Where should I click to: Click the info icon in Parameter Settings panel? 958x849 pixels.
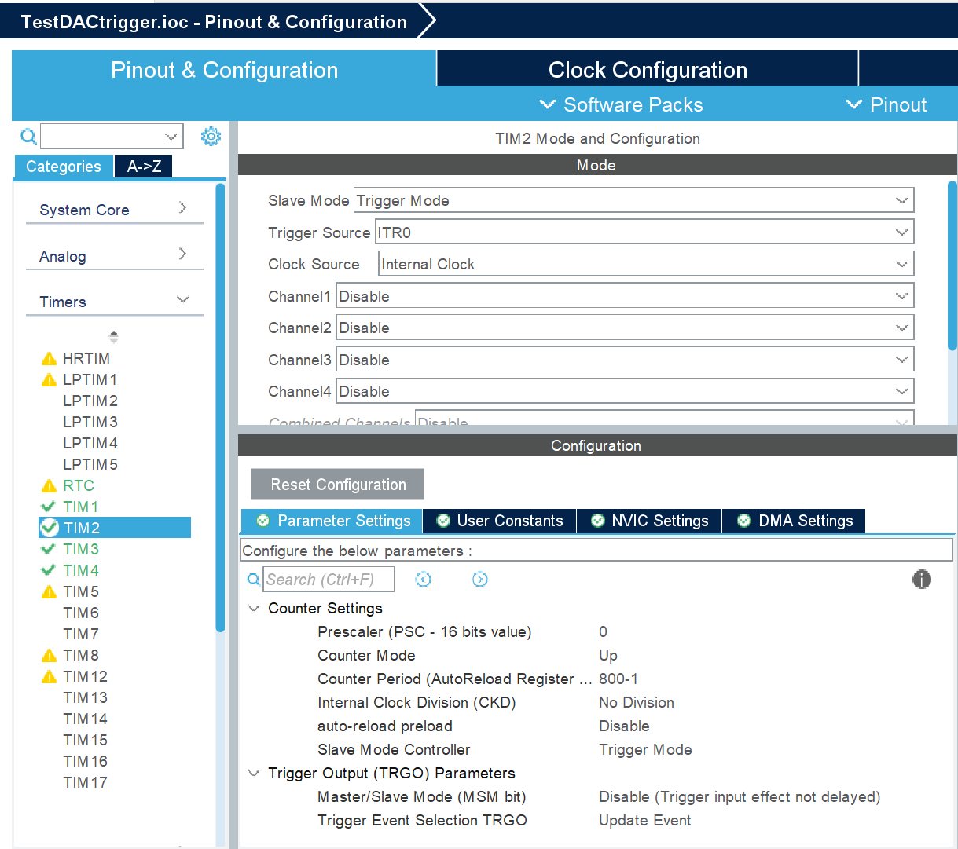click(921, 579)
